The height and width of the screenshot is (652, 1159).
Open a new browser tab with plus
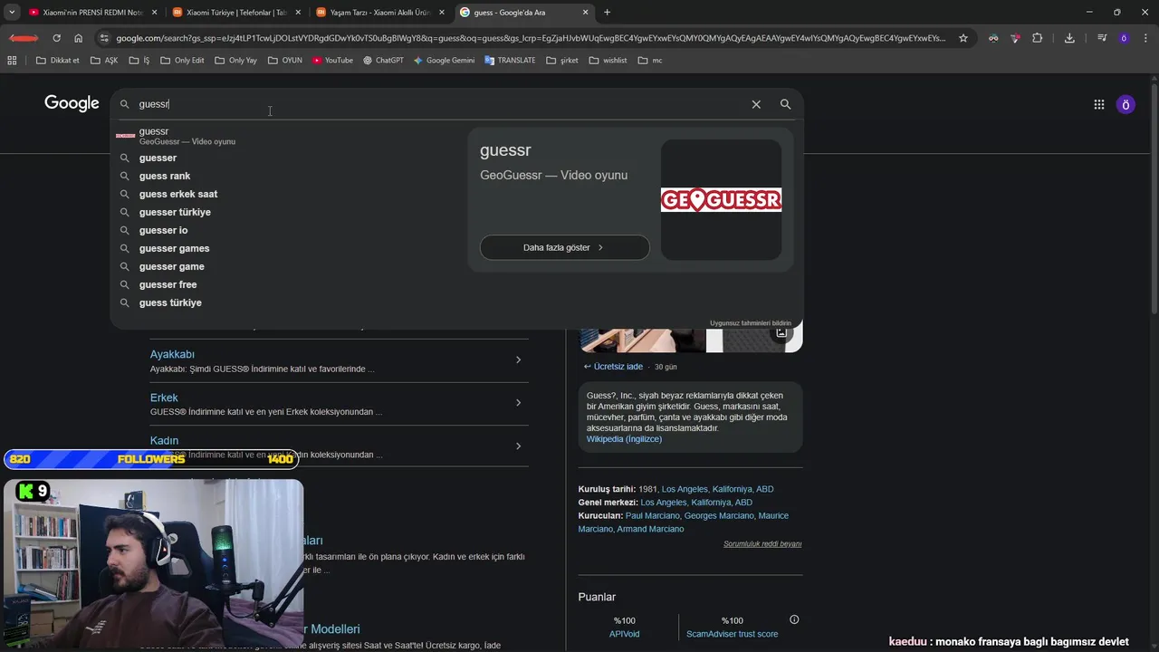pyautogui.click(x=607, y=13)
